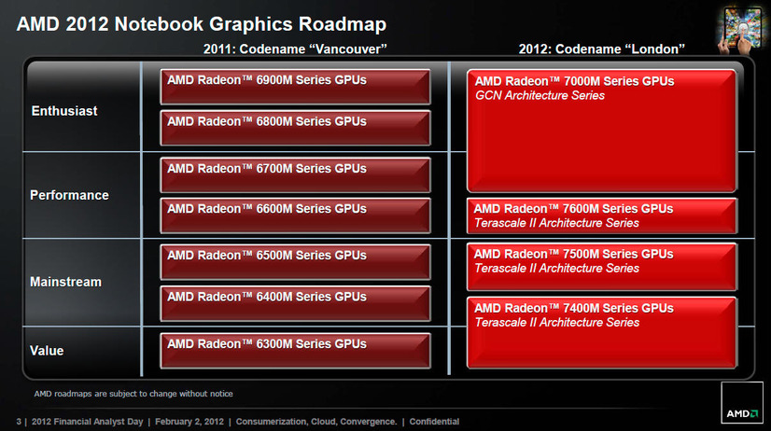The height and width of the screenshot is (431, 771).
Task: Click the Enthusiast row label
Action: 64,111
